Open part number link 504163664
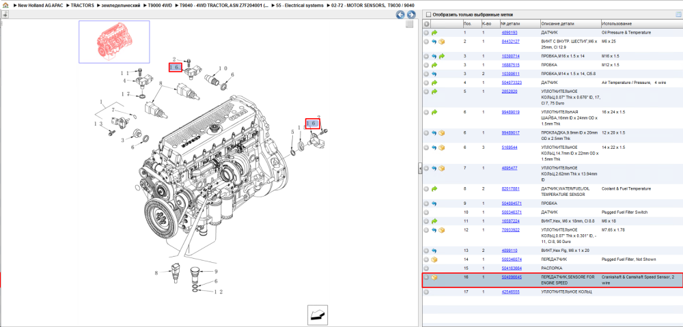 click(510, 268)
